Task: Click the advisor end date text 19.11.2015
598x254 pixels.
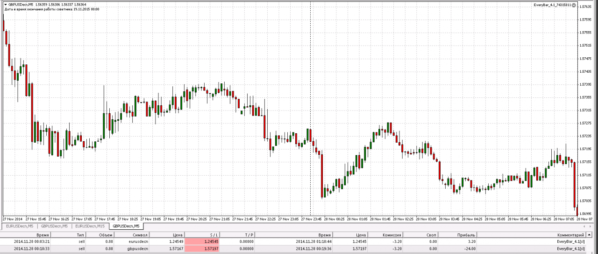Action: pos(81,9)
